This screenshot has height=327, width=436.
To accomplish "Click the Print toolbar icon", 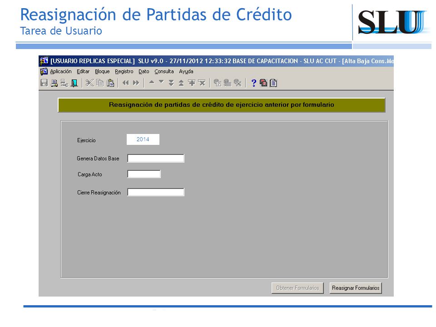I will (54, 83).
